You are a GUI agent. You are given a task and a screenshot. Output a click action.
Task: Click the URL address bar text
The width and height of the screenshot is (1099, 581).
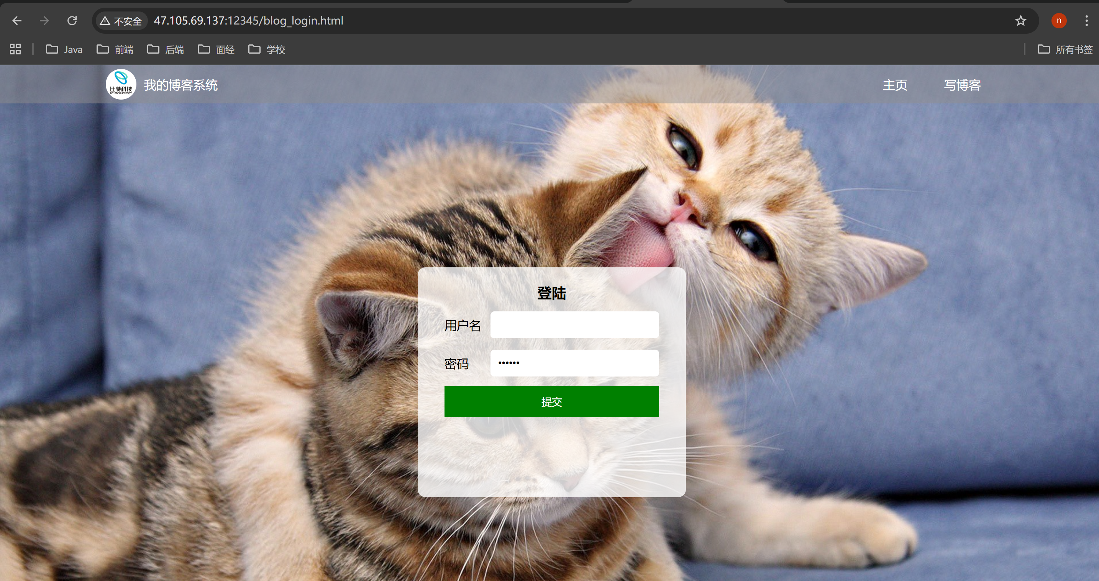248,21
